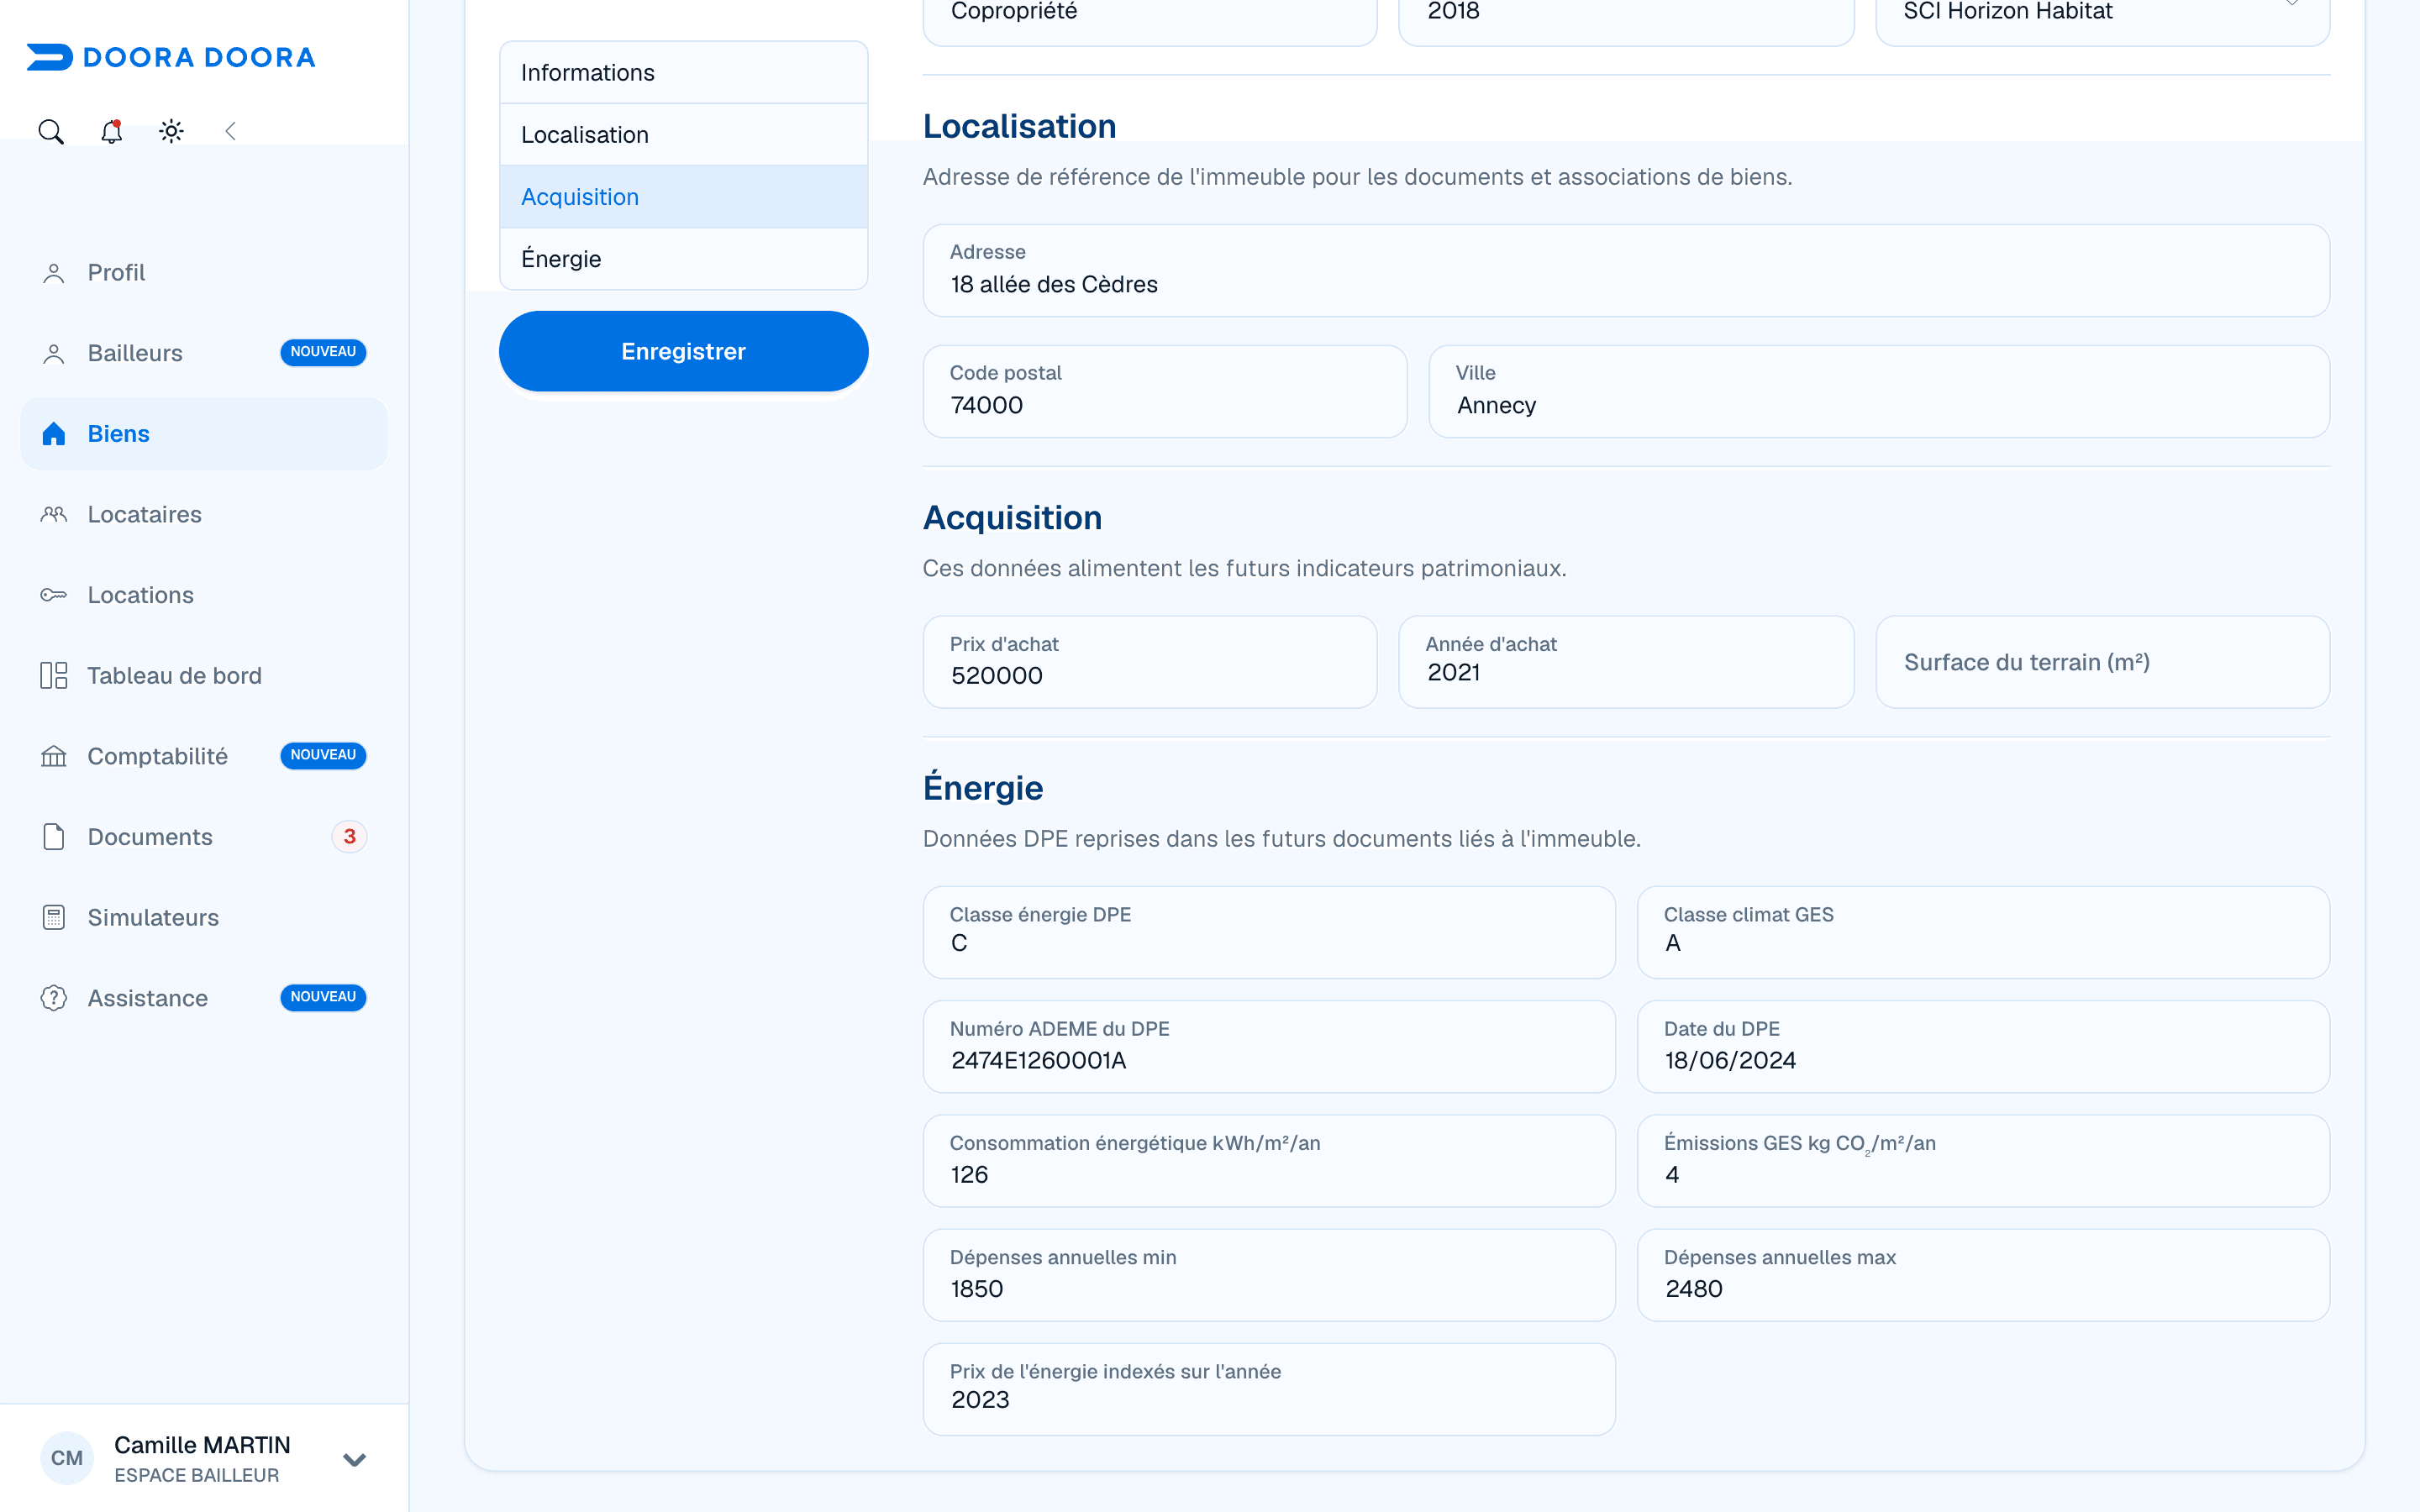The width and height of the screenshot is (2420, 1512).
Task: Edit the Code postal field
Action: point(1165,391)
